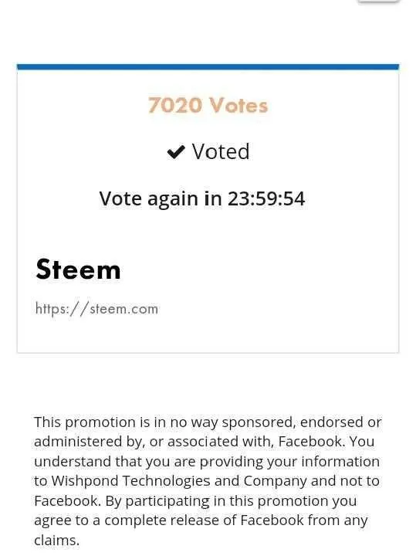Select the 7020 Votes counter text
Screen dimensions: 416x556
pyautogui.click(x=208, y=105)
